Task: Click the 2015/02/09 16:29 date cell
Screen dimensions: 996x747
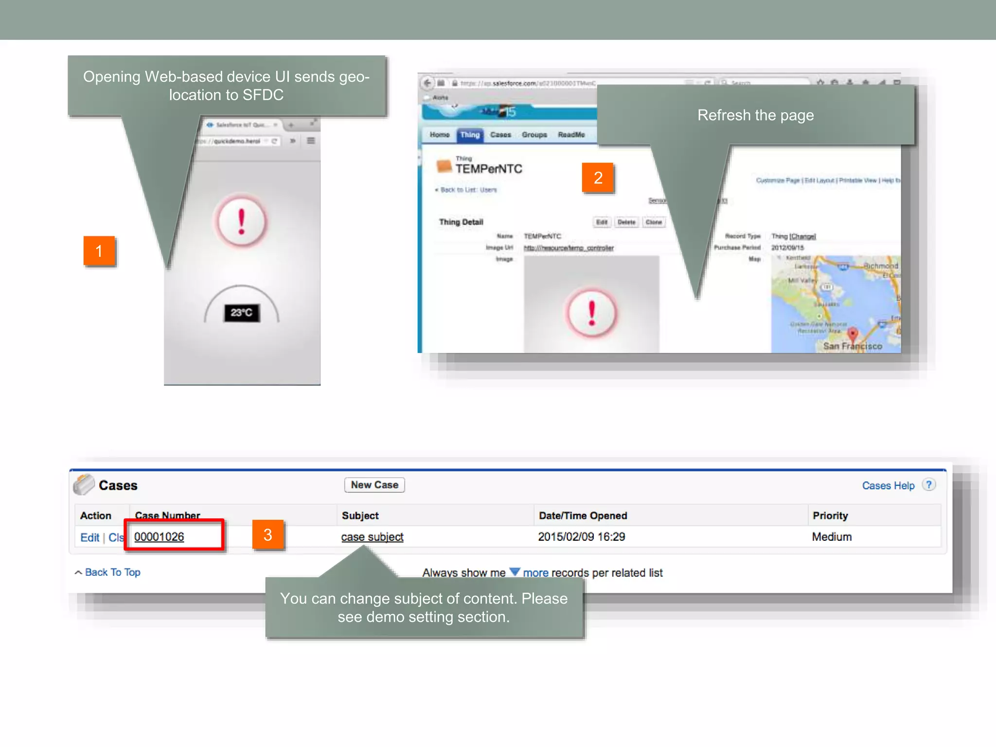Action: pos(581,537)
